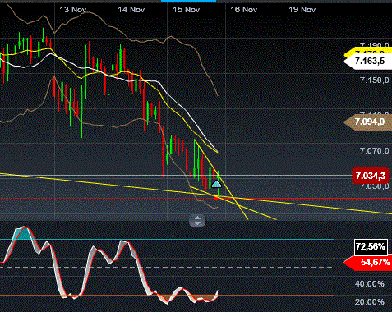The image size is (392, 312).
Task: Click the blue scroll indicator at top edge
Action: click(188, 1)
